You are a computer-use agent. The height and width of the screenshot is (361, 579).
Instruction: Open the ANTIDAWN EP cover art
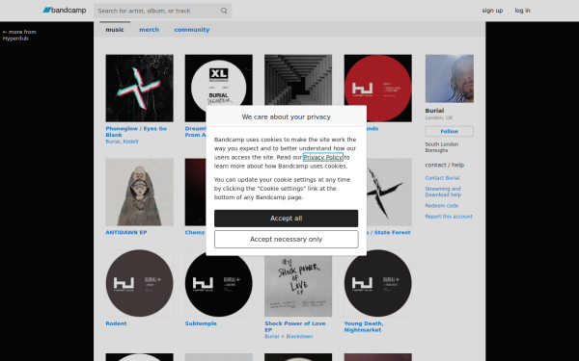coord(139,192)
